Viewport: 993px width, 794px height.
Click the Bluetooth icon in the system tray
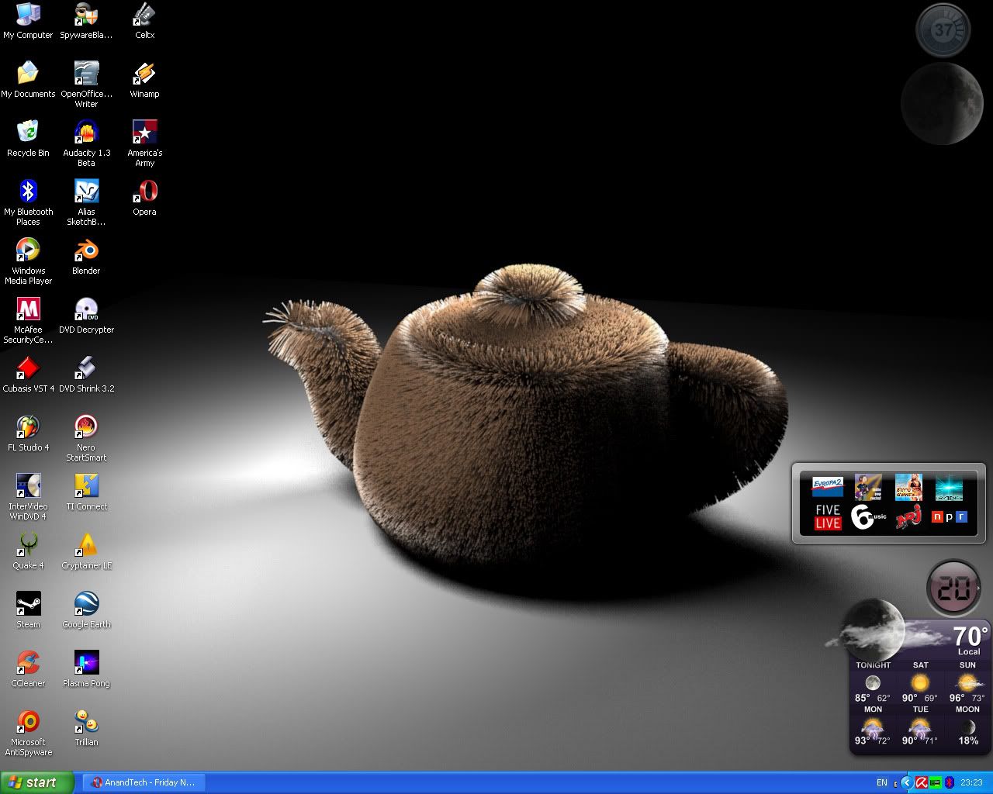tap(950, 783)
